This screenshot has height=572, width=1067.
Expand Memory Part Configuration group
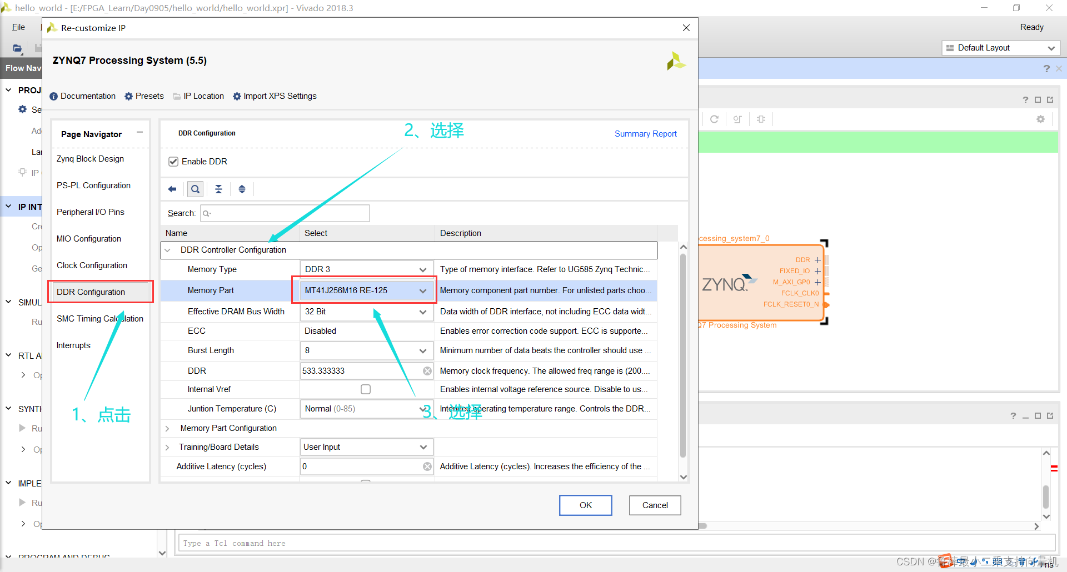(x=167, y=429)
